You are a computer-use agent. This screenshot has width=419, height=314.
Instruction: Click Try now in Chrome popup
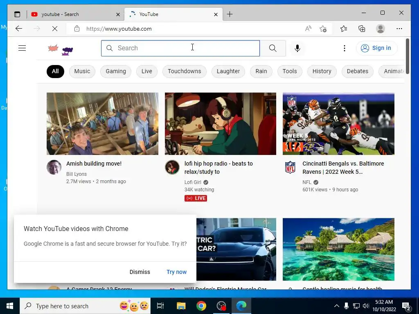coord(177,272)
